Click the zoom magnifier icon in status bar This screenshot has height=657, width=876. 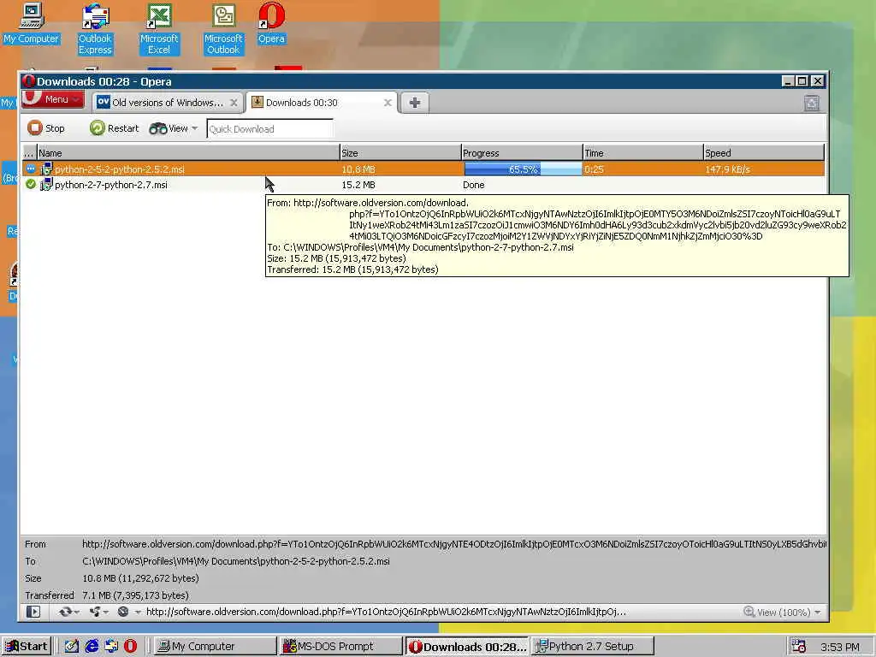(x=749, y=613)
